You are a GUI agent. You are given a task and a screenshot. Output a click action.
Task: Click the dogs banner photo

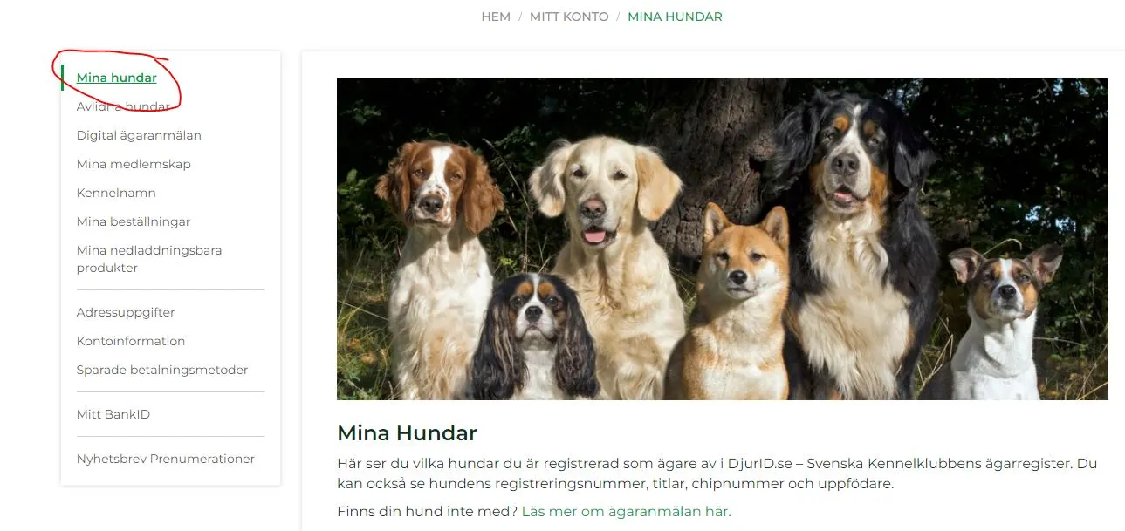coord(722,239)
